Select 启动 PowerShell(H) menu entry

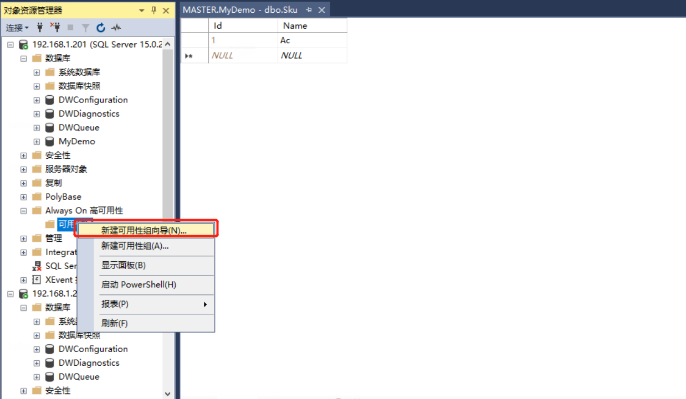click(145, 284)
